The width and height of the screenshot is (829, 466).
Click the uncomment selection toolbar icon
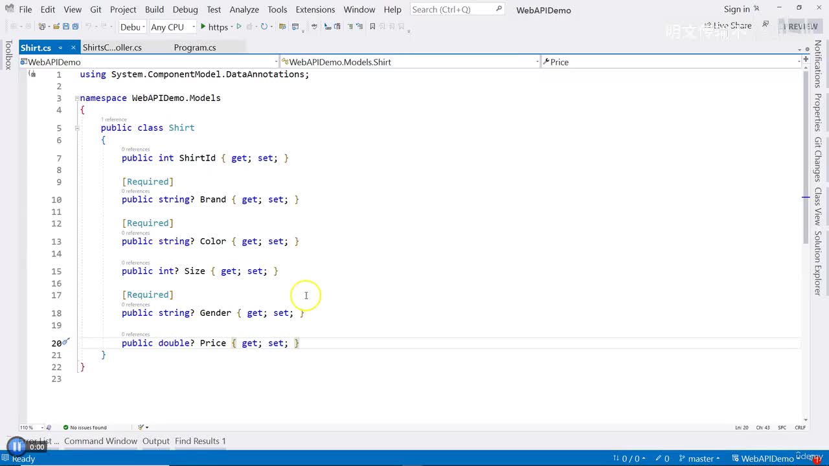(x=359, y=27)
